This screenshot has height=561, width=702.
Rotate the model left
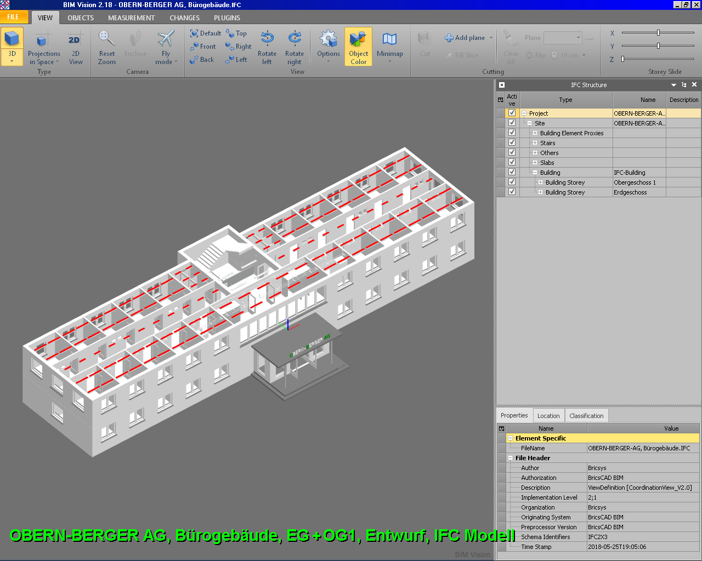(x=267, y=47)
